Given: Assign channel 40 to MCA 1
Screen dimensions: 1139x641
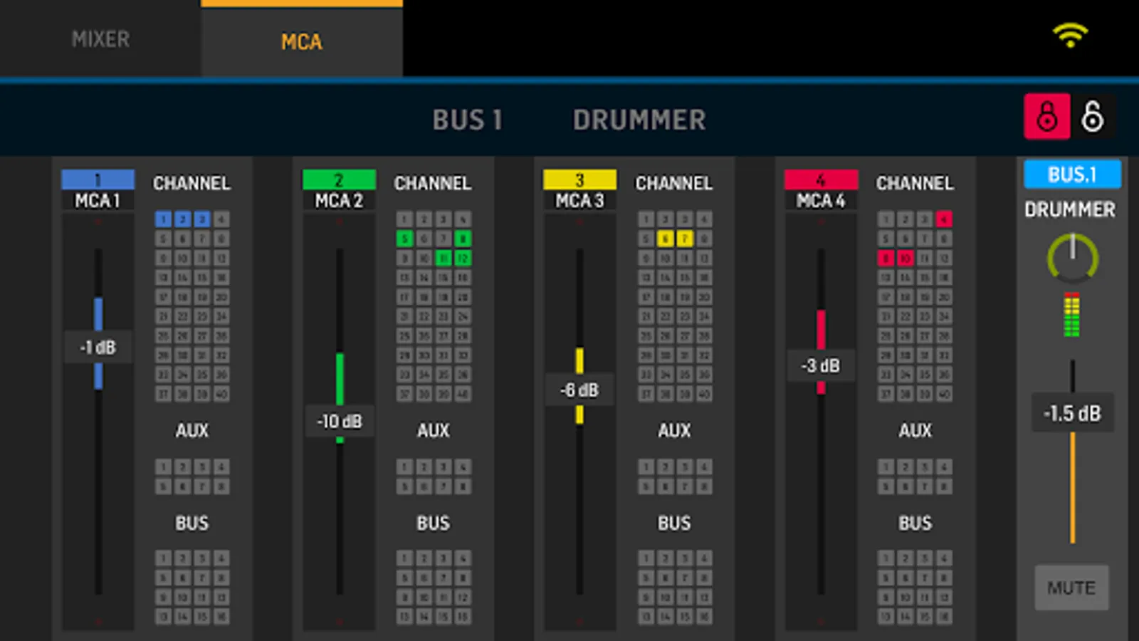Looking at the screenshot, I should pyautogui.click(x=221, y=394).
